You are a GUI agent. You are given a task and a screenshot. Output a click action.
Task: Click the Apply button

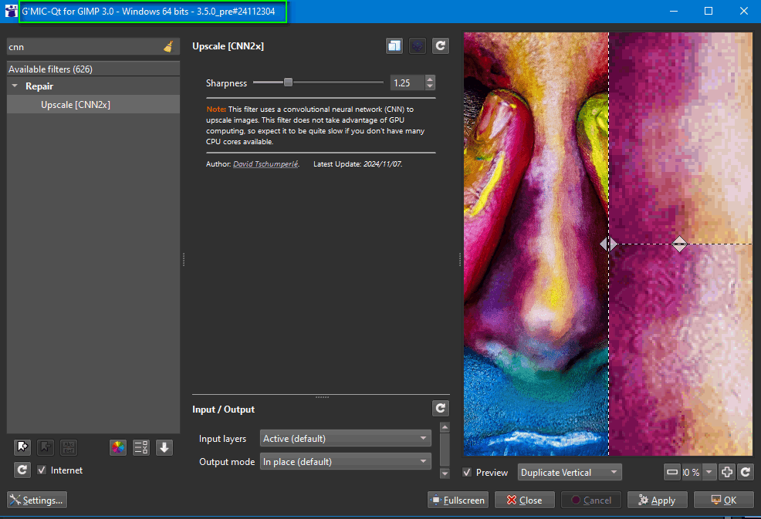(x=657, y=500)
